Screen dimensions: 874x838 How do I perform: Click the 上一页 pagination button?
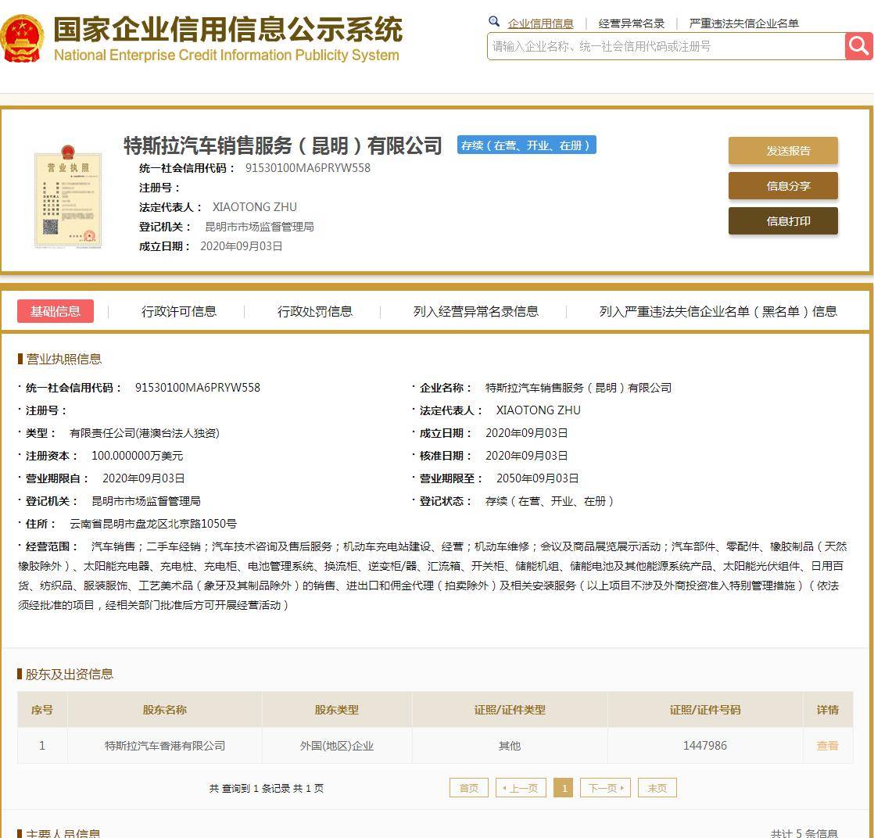[x=521, y=788]
